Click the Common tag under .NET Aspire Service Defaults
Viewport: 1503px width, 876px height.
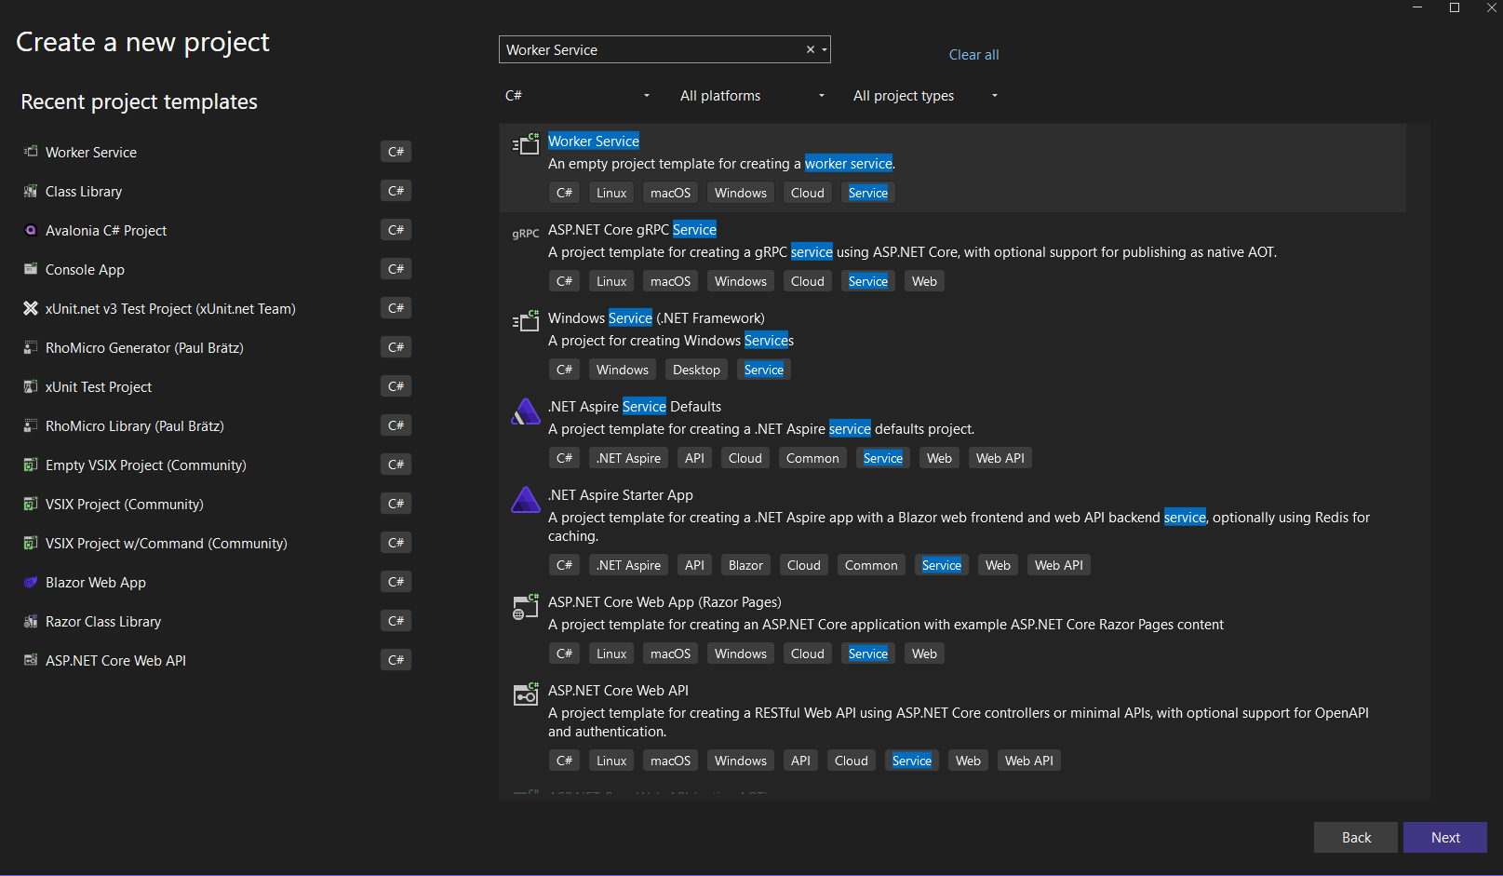[x=812, y=458]
